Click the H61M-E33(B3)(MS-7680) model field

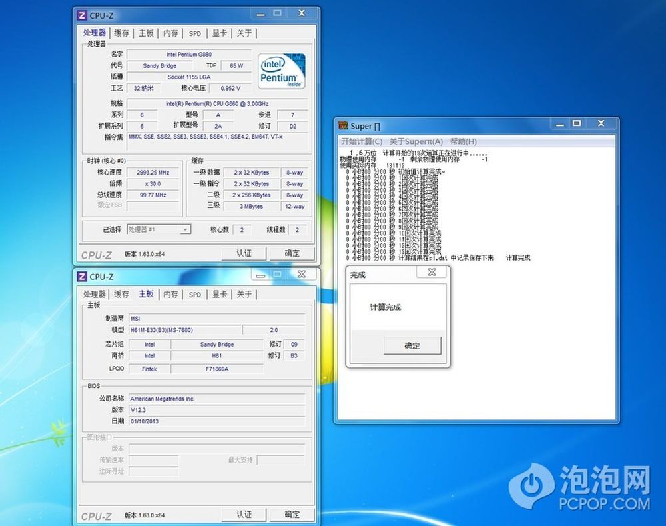185,330
